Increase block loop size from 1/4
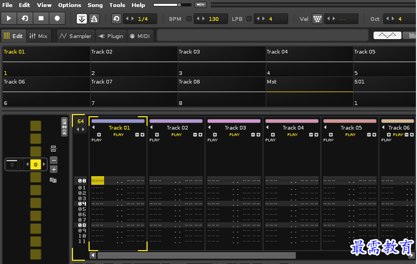Screen dimensions: 417x264 [133, 19]
